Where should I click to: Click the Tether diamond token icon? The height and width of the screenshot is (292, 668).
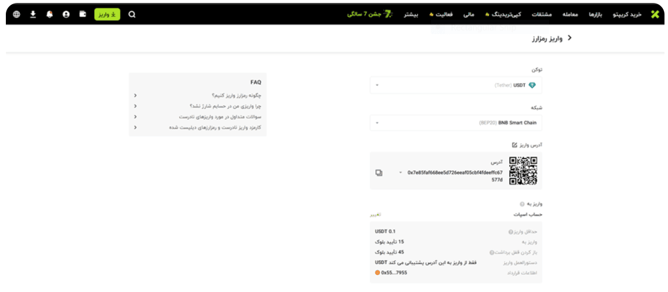(x=532, y=85)
